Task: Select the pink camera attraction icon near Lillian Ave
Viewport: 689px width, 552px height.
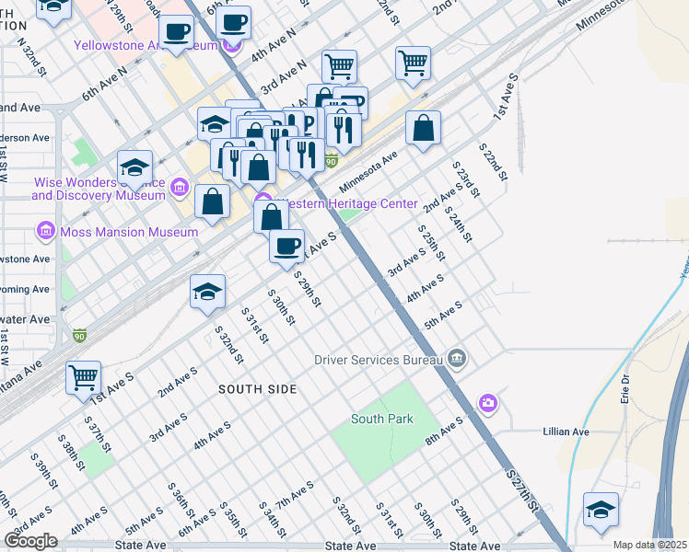Action: (487, 402)
